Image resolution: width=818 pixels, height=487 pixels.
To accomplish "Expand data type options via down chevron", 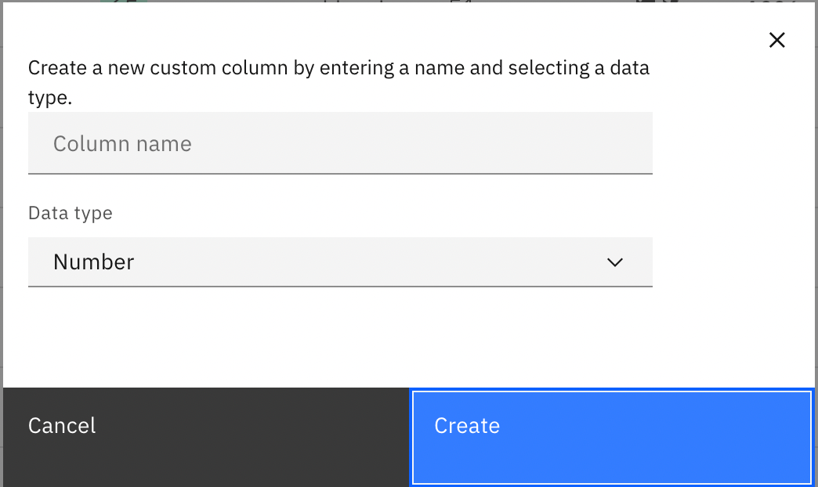I will click(x=615, y=262).
